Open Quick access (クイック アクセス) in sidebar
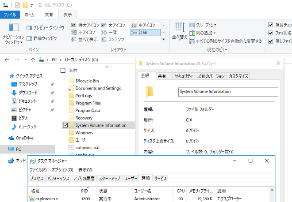This screenshot has width=292, height=202. coord(26,76)
